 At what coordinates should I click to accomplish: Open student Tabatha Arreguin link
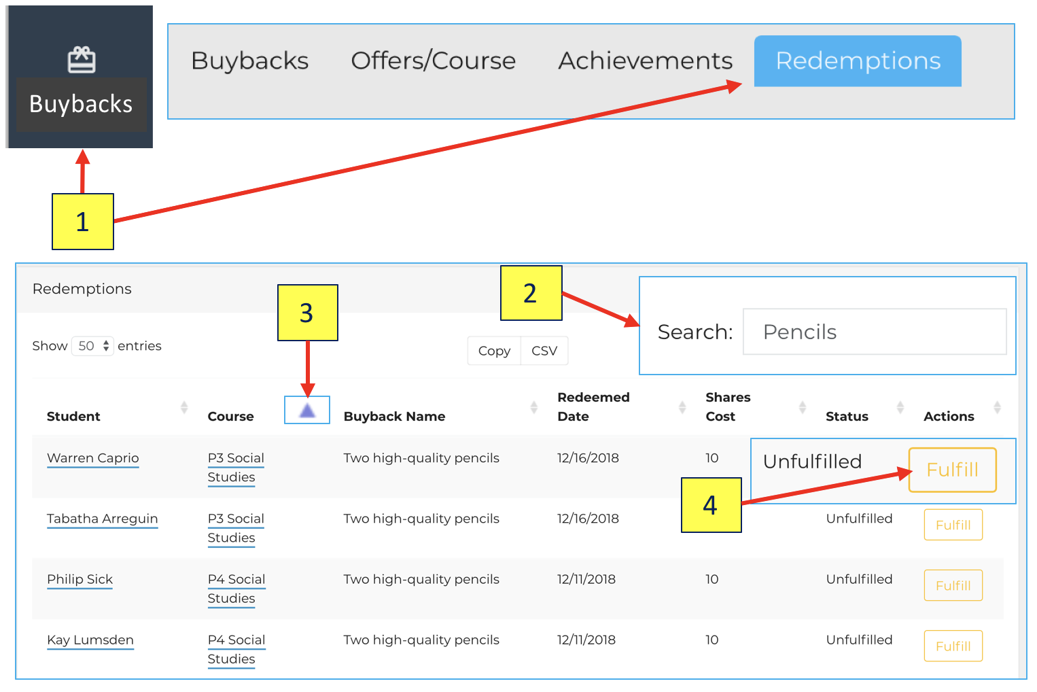(x=102, y=519)
